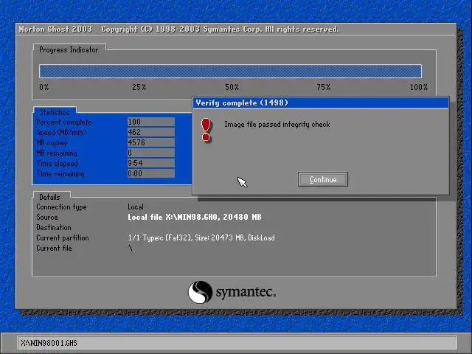This screenshot has width=472, height=354.
Task: Click the Percent complete label
Action: [x=64, y=122]
